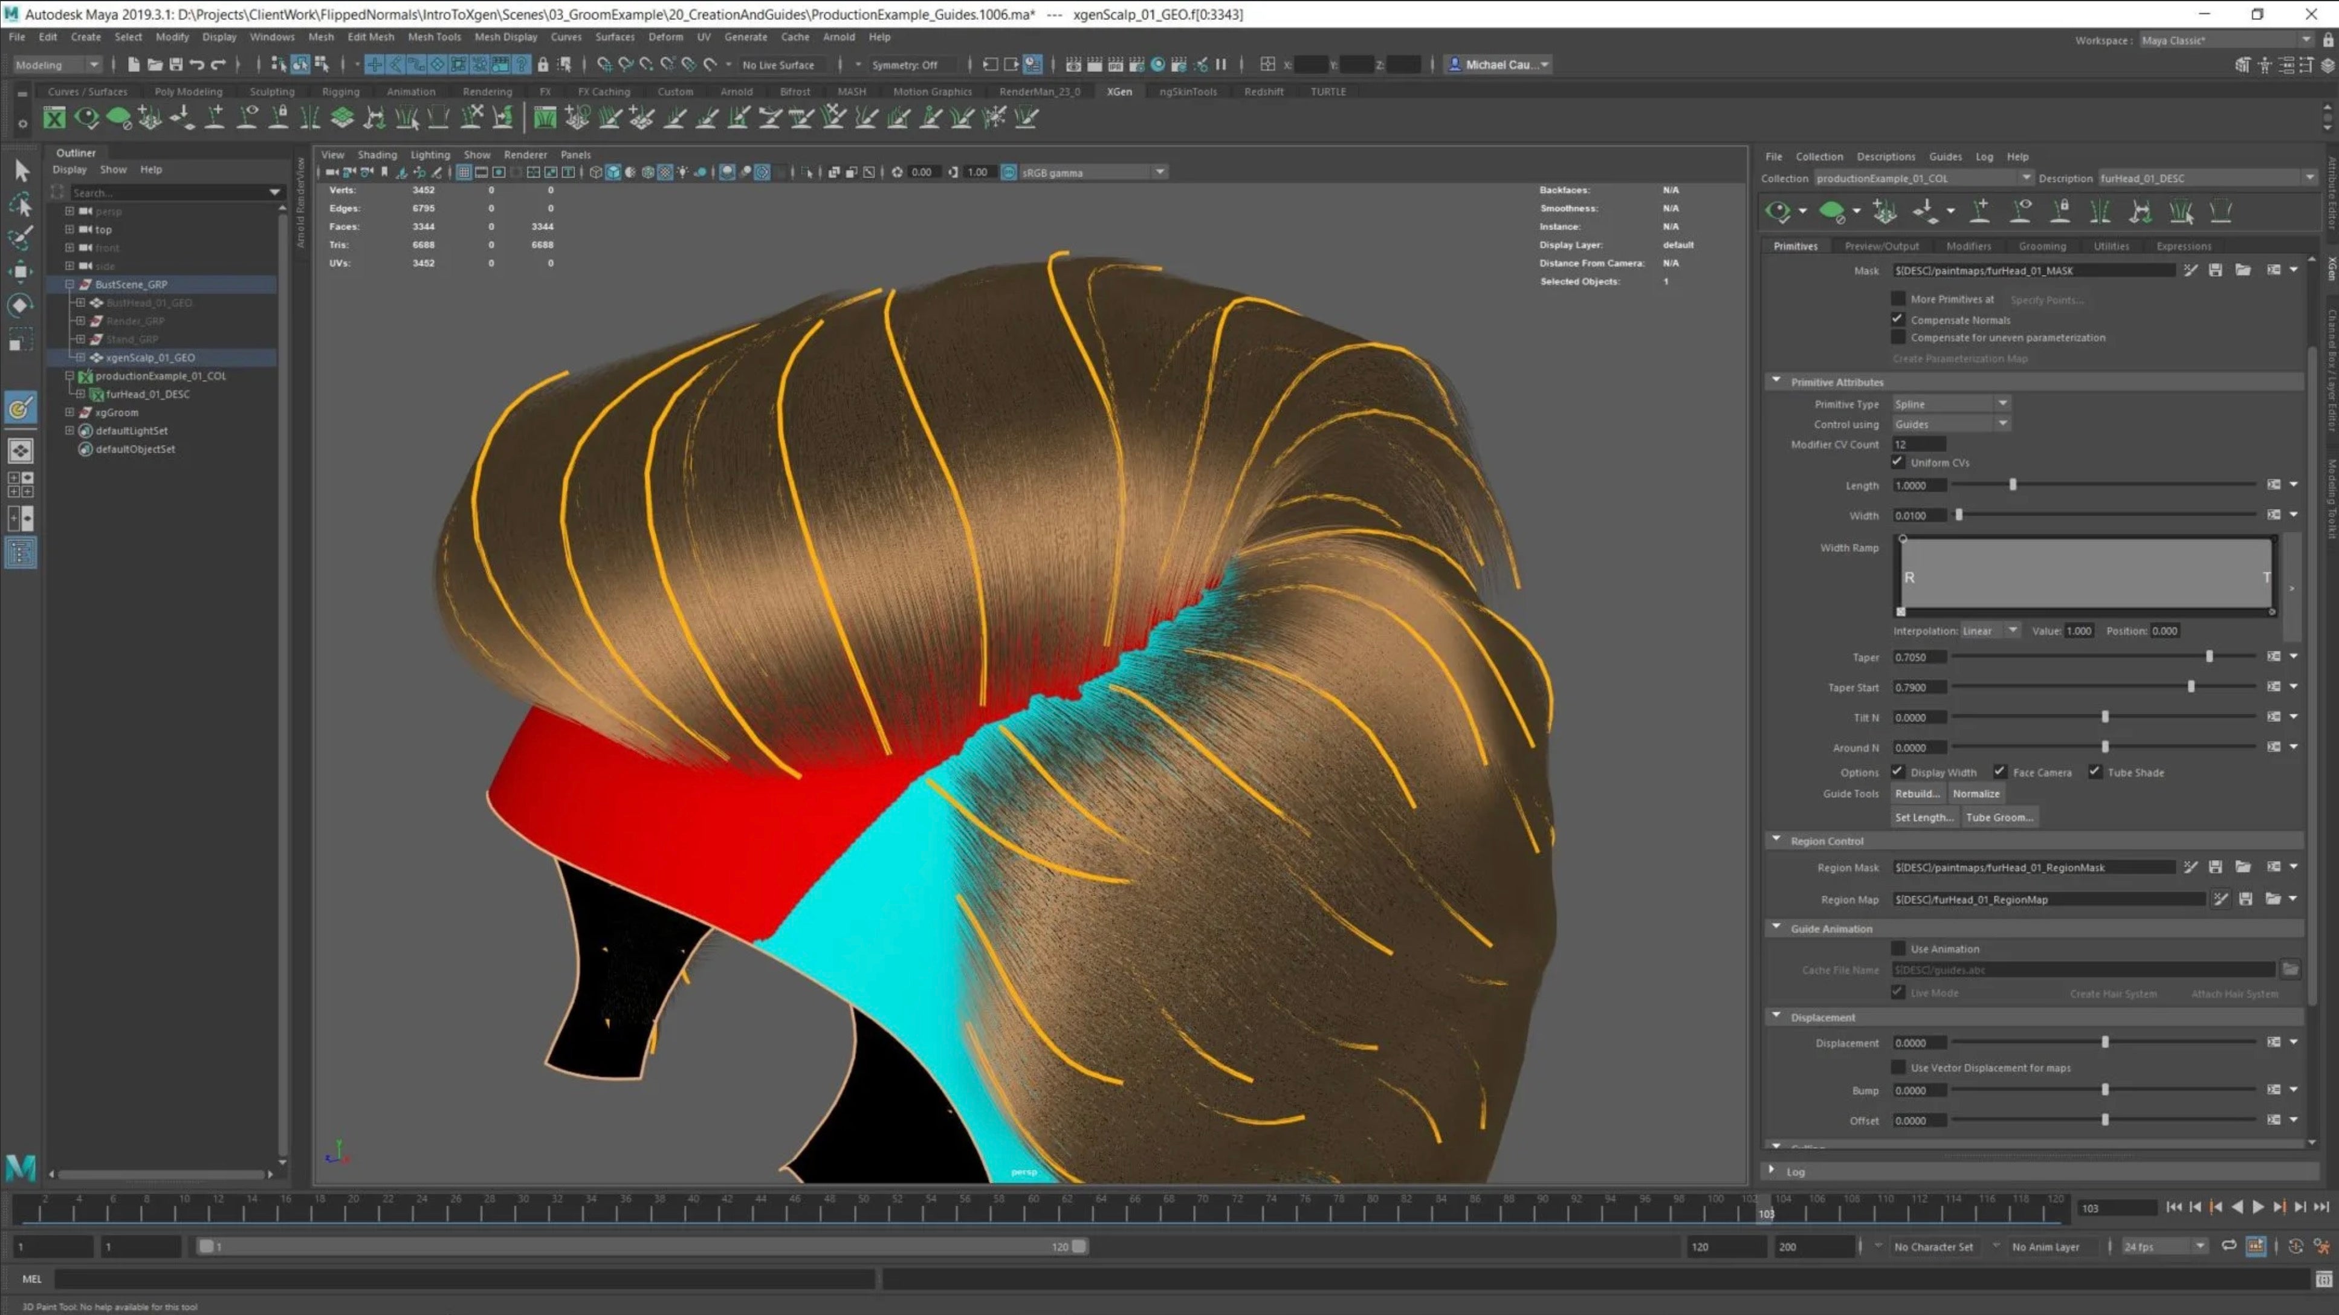This screenshot has height=1315, width=2339.
Task: Click the XGen window icon on shelf
Action: [x=54, y=117]
